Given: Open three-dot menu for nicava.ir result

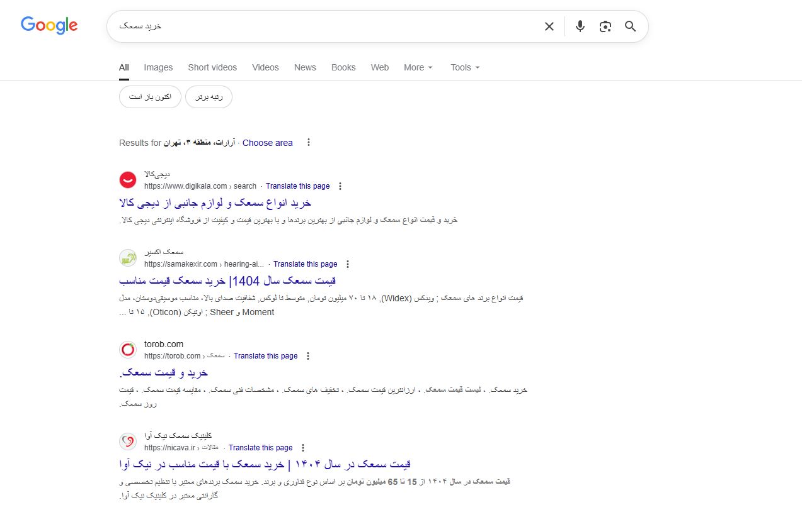Looking at the screenshot, I should tap(303, 448).
